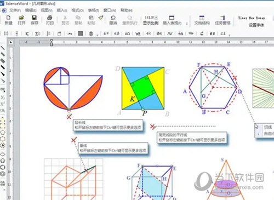Choose 切线 in the popup menu
The width and height of the screenshot is (274, 200).
(268, 127)
